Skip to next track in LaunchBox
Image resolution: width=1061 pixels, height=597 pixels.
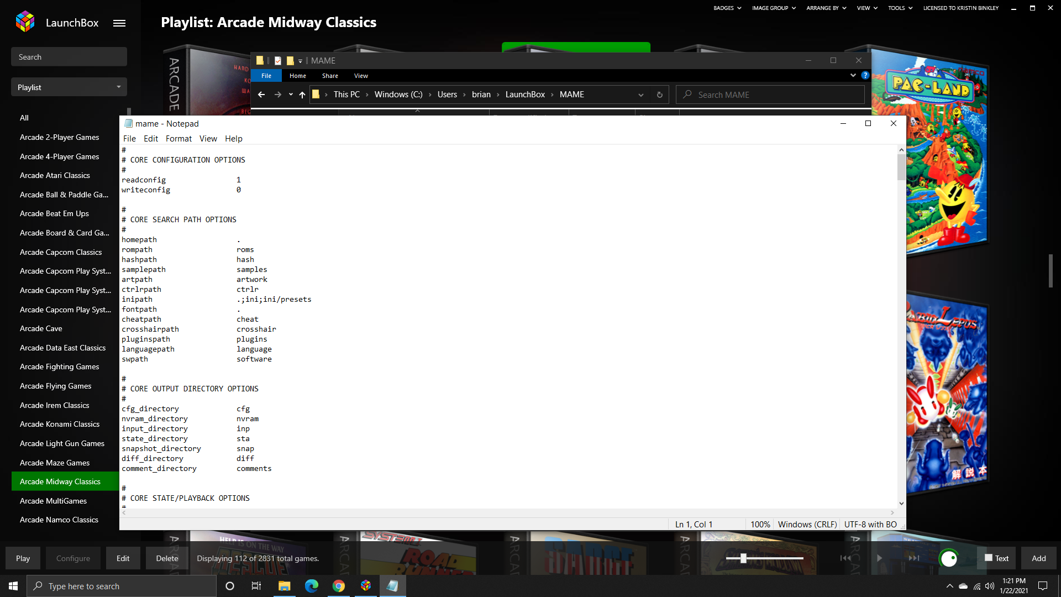tap(914, 558)
